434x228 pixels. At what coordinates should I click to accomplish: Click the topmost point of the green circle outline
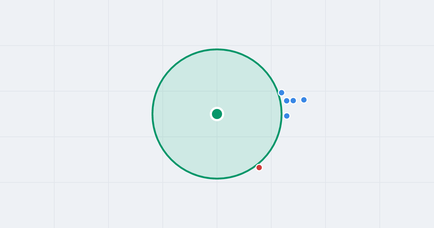pyautogui.click(x=217, y=49)
